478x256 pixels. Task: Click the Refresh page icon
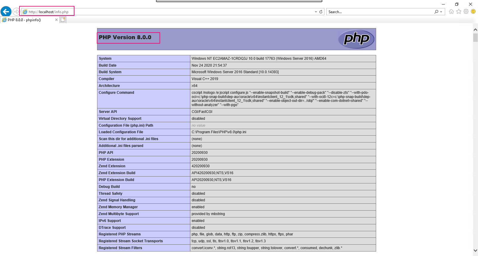[321, 12]
